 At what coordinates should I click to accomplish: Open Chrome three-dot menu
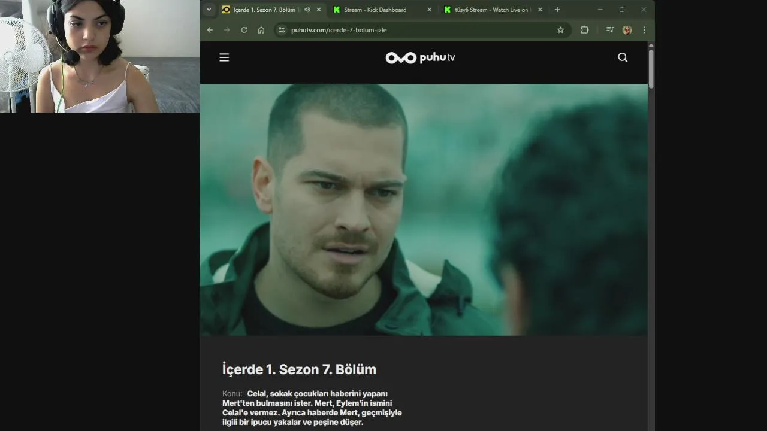pyautogui.click(x=644, y=30)
